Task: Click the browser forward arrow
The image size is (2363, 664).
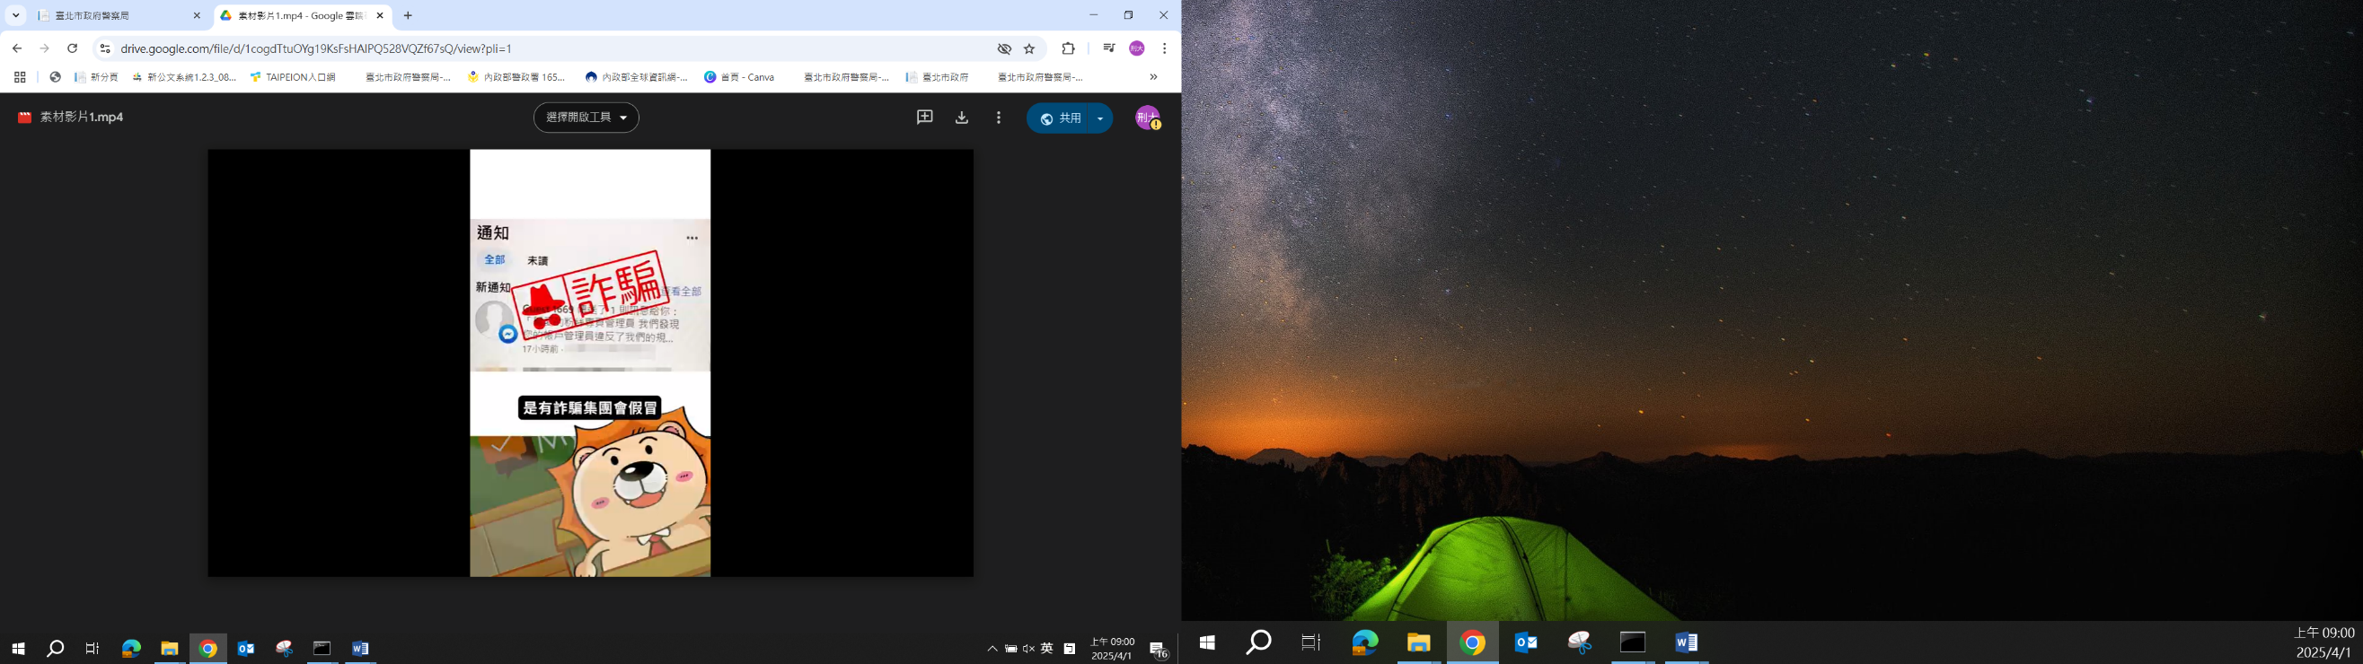Action: [44, 48]
